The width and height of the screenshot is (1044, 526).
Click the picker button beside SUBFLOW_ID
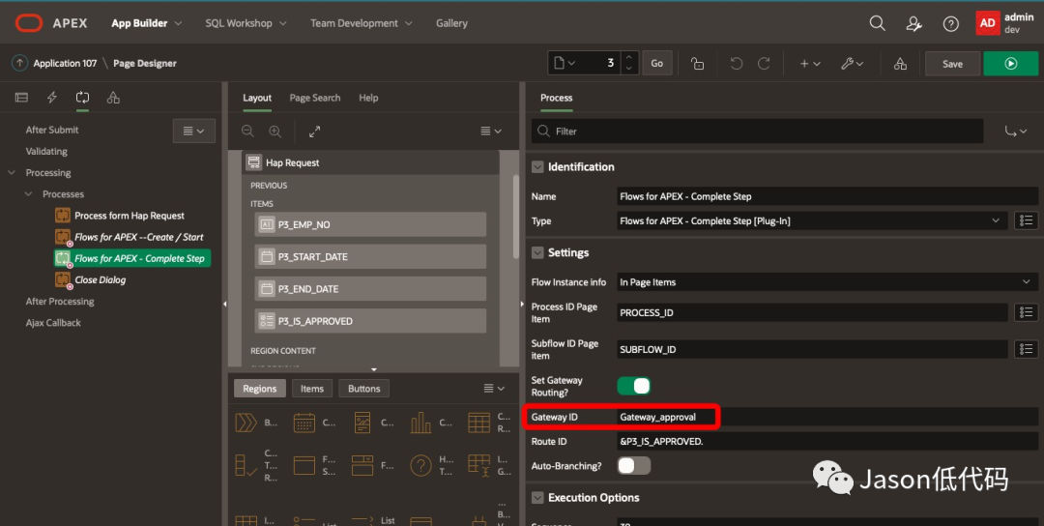[1026, 348]
